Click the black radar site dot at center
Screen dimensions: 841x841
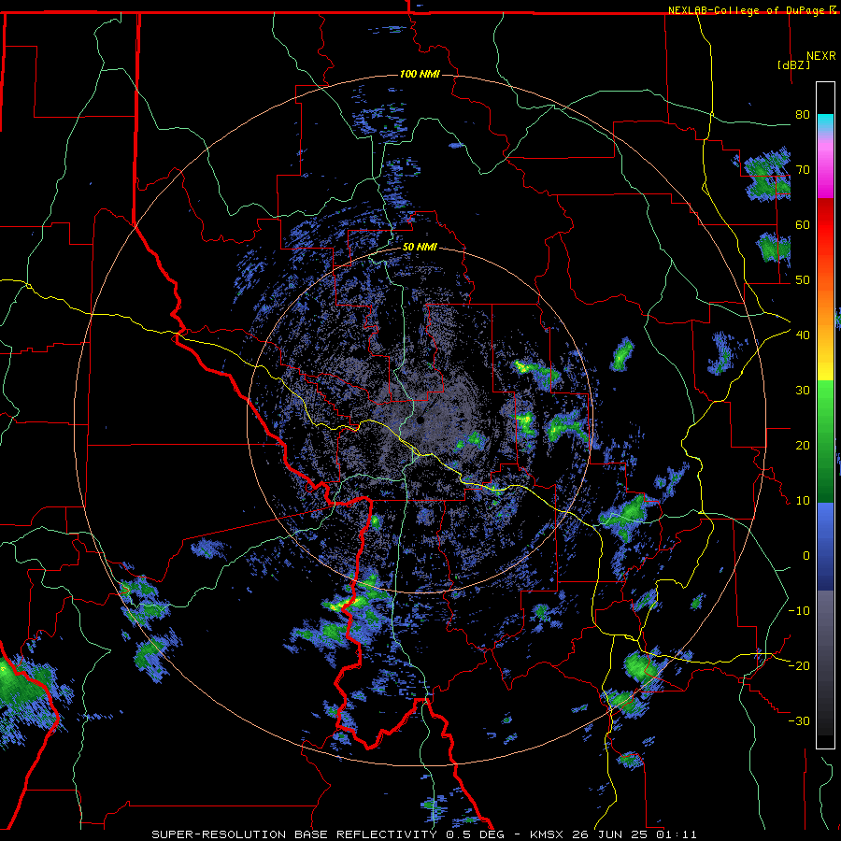click(420, 420)
